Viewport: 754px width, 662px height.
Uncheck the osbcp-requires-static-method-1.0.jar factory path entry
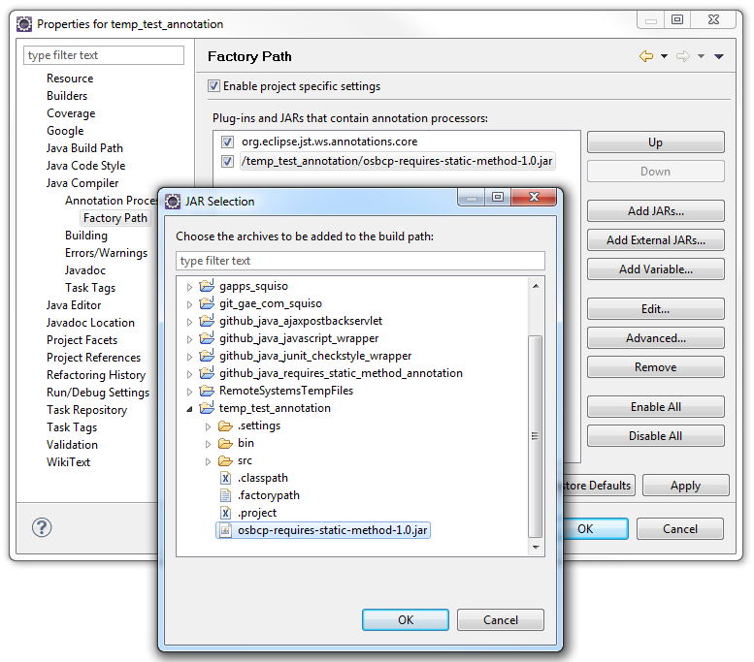[228, 161]
